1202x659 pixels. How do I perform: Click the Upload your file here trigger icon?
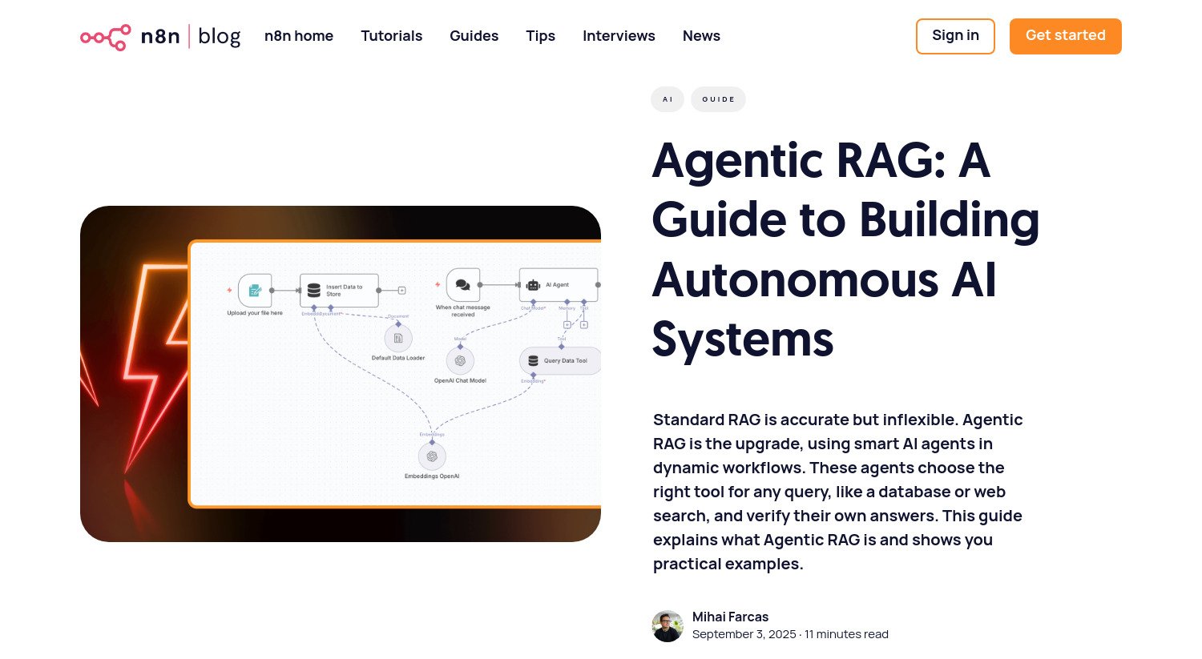(x=255, y=290)
